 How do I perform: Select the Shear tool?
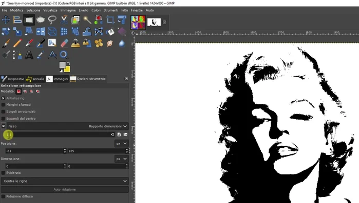(x=29, y=31)
